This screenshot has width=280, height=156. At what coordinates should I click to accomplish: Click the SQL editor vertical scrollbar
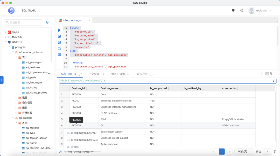point(277,36)
